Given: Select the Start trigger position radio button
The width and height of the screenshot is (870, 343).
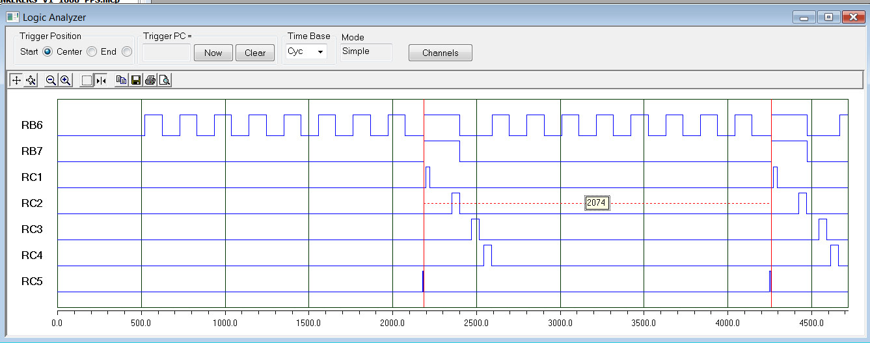Looking at the screenshot, I should [48, 52].
